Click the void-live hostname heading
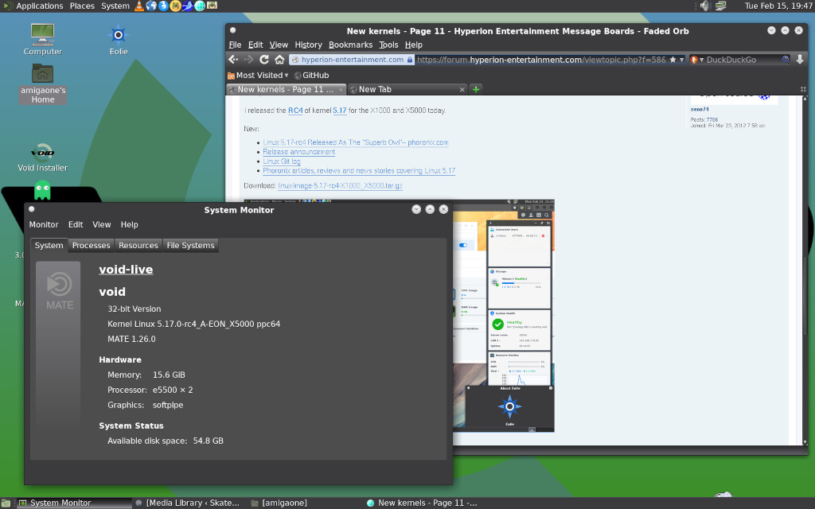 [x=126, y=270]
